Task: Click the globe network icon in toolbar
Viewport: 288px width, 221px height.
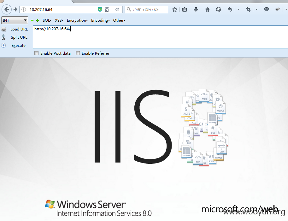Action: point(218,9)
